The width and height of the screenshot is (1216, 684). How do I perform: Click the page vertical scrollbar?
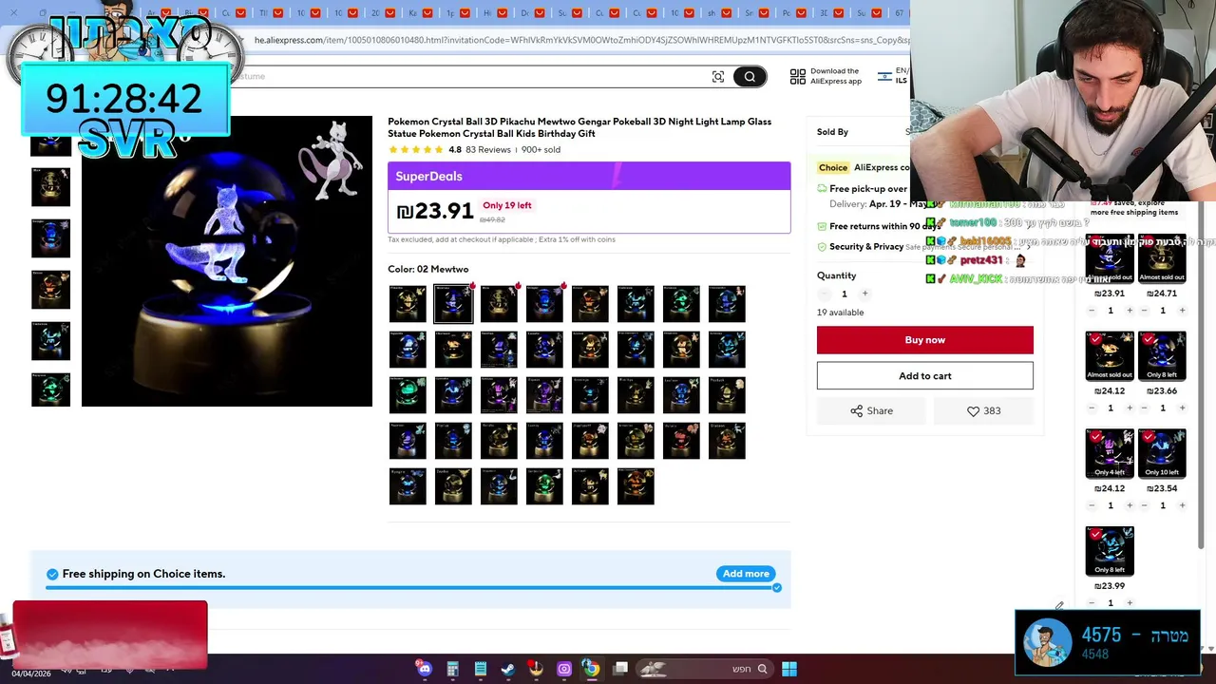[1199, 375]
